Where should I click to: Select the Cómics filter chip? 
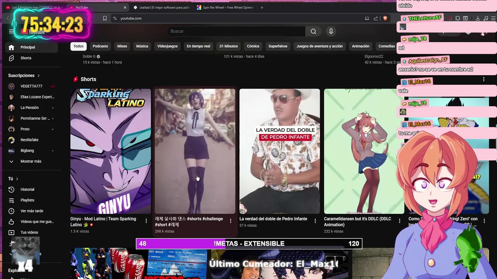click(x=253, y=46)
